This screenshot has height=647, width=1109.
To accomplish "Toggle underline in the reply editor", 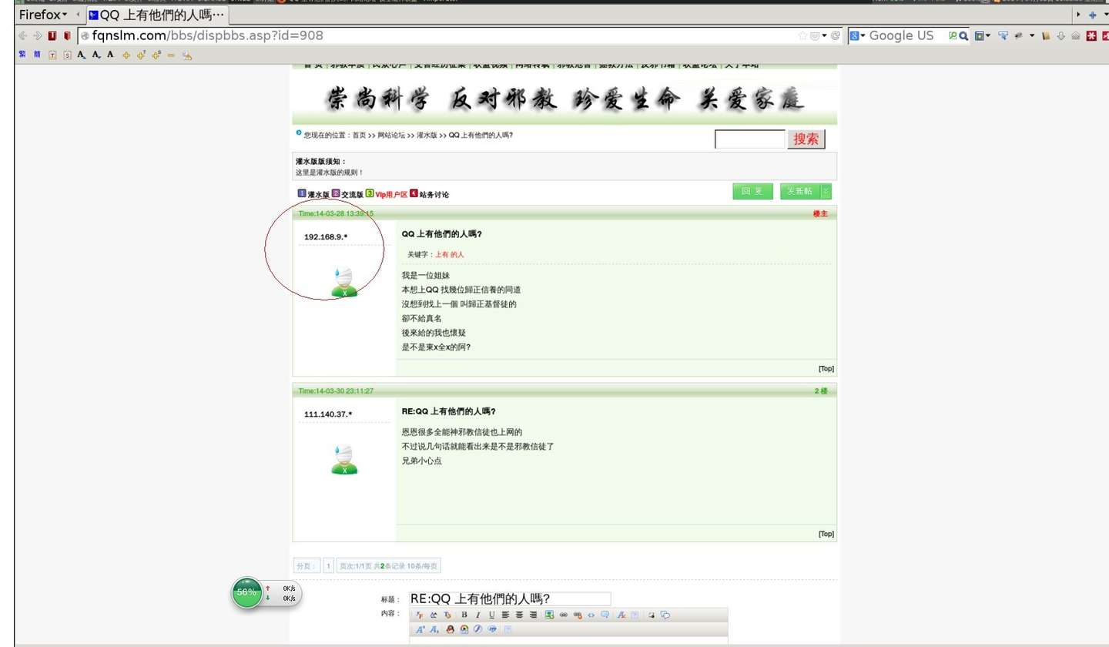I will 491,615.
